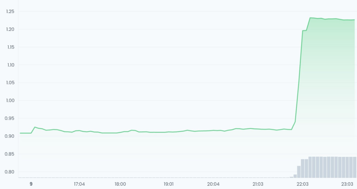Click the 0.90 price axis label
Image resolution: width=357 pixels, height=189 pixels.
pyautogui.click(x=9, y=136)
